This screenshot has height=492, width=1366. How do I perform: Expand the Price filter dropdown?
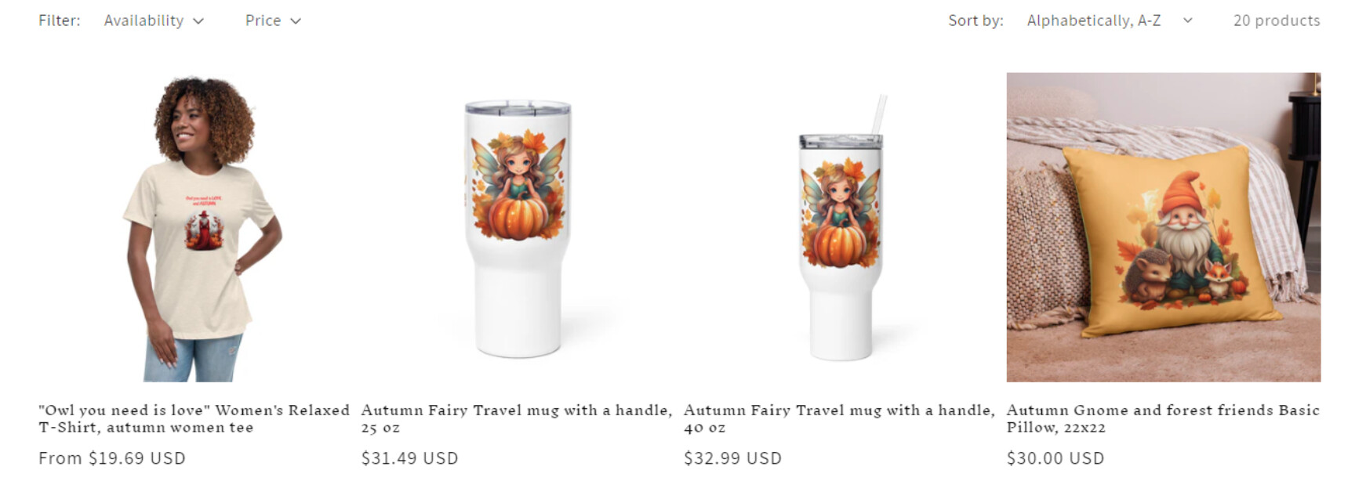click(x=273, y=20)
